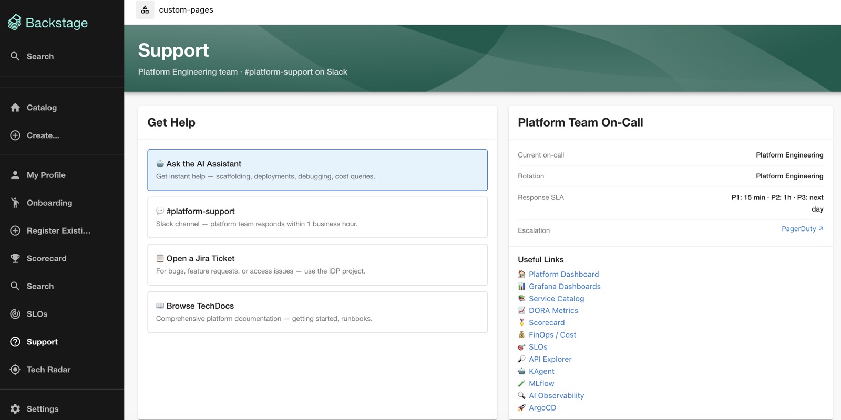
Task: Click the Backstage logo icon
Action: (15, 22)
